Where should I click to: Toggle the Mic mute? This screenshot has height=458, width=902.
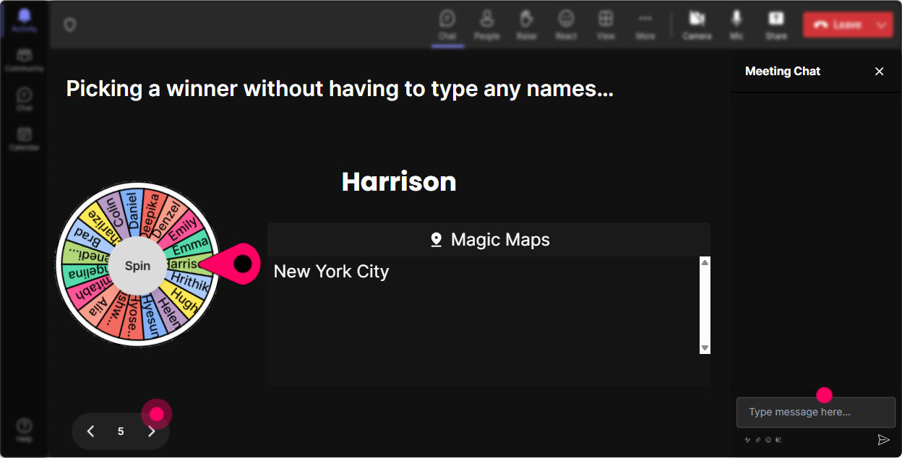coord(736,25)
